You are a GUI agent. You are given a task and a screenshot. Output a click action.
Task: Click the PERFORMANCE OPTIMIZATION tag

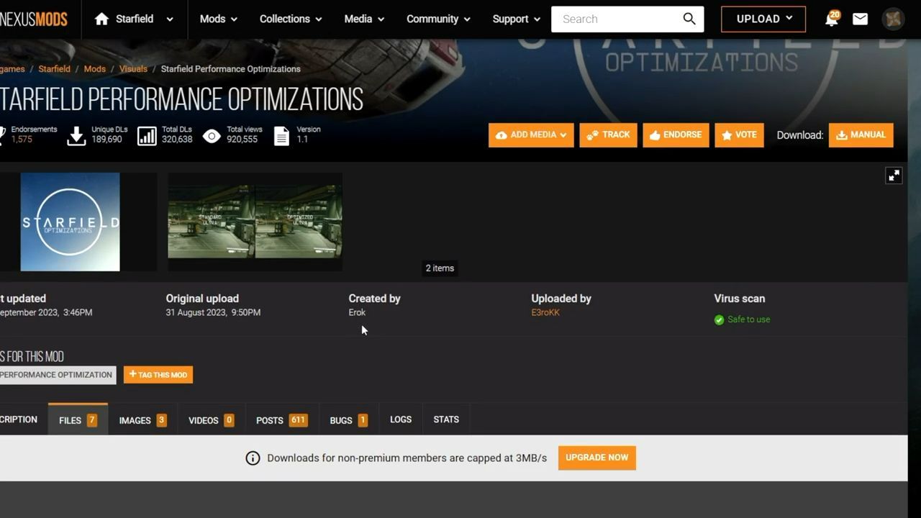point(57,375)
